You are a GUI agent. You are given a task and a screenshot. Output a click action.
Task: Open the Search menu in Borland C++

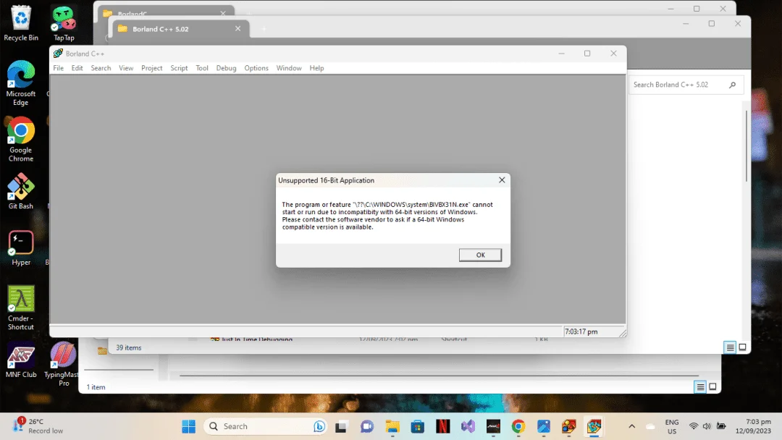click(101, 68)
